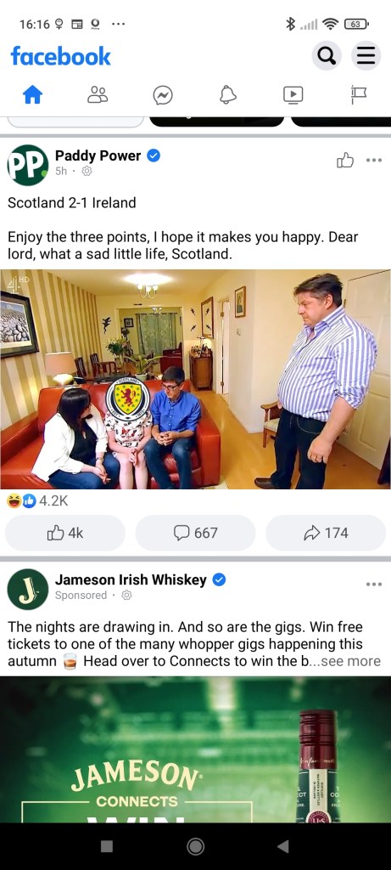The width and height of the screenshot is (391, 870).
Task: Open the Pages flag icon
Action: coord(358,95)
